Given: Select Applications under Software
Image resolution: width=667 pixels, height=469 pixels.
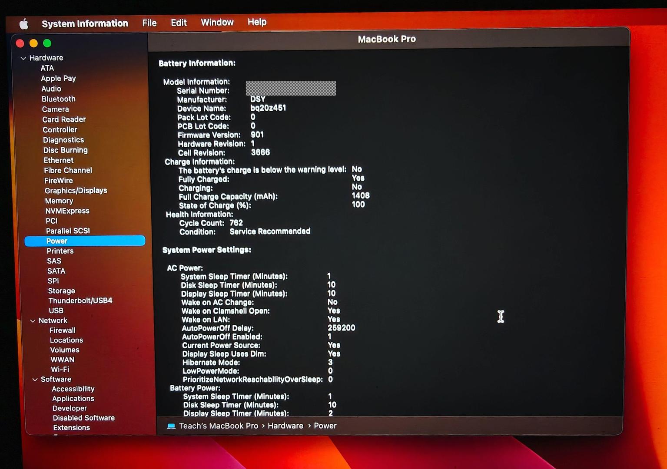Looking at the screenshot, I should click(73, 399).
